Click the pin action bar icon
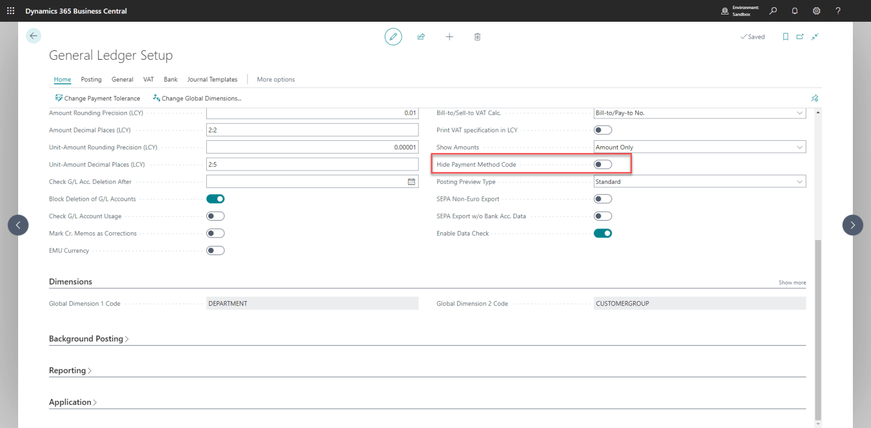The image size is (871, 428). pyautogui.click(x=814, y=98)
